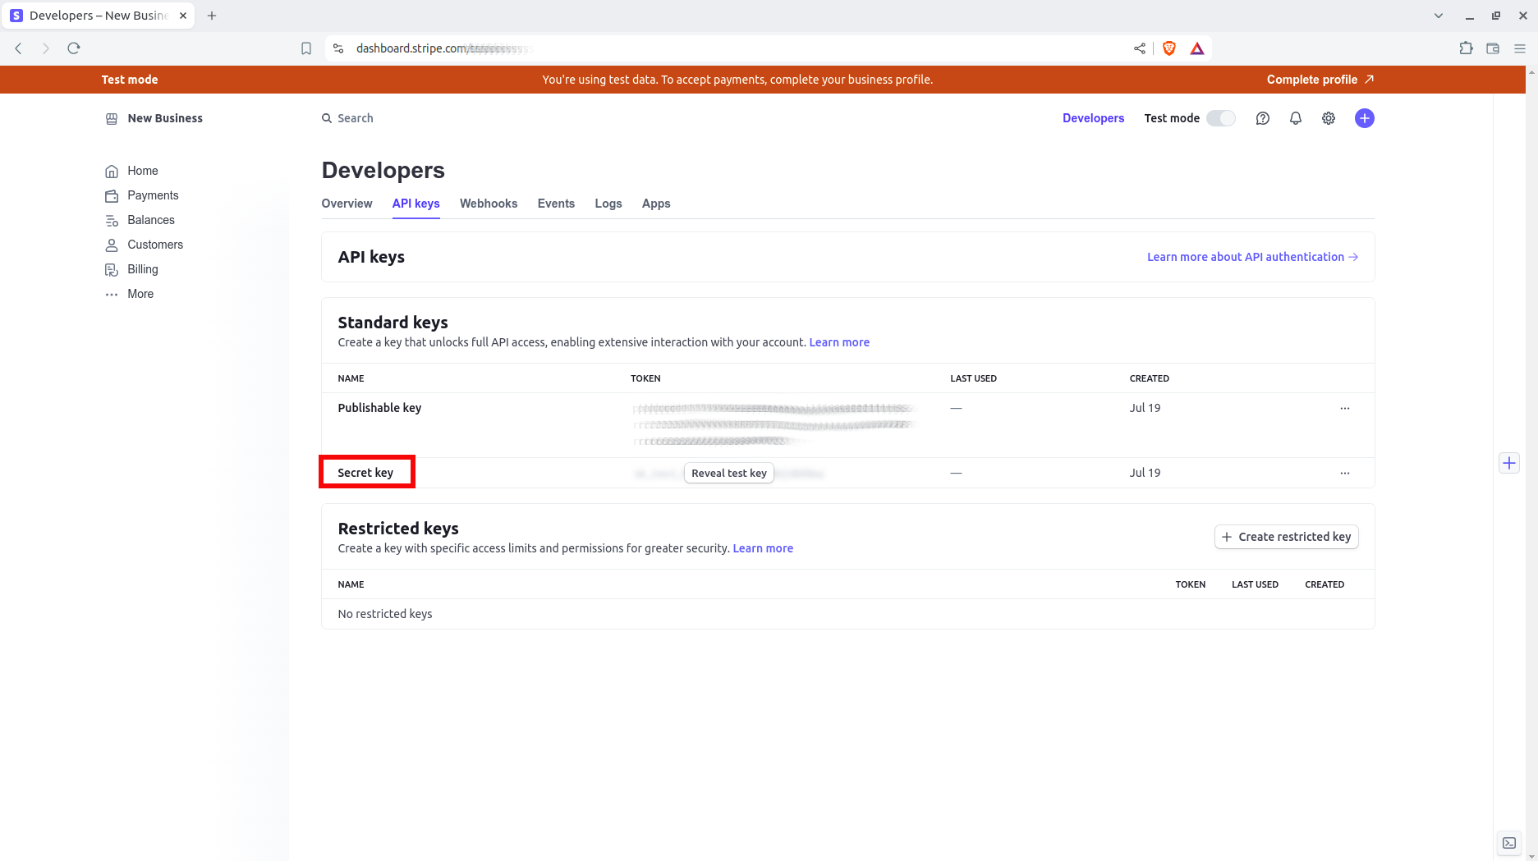Screen dimensions: 1538x861
Task: Switch to the Logs tab
Action: click(x=608, y=204)
